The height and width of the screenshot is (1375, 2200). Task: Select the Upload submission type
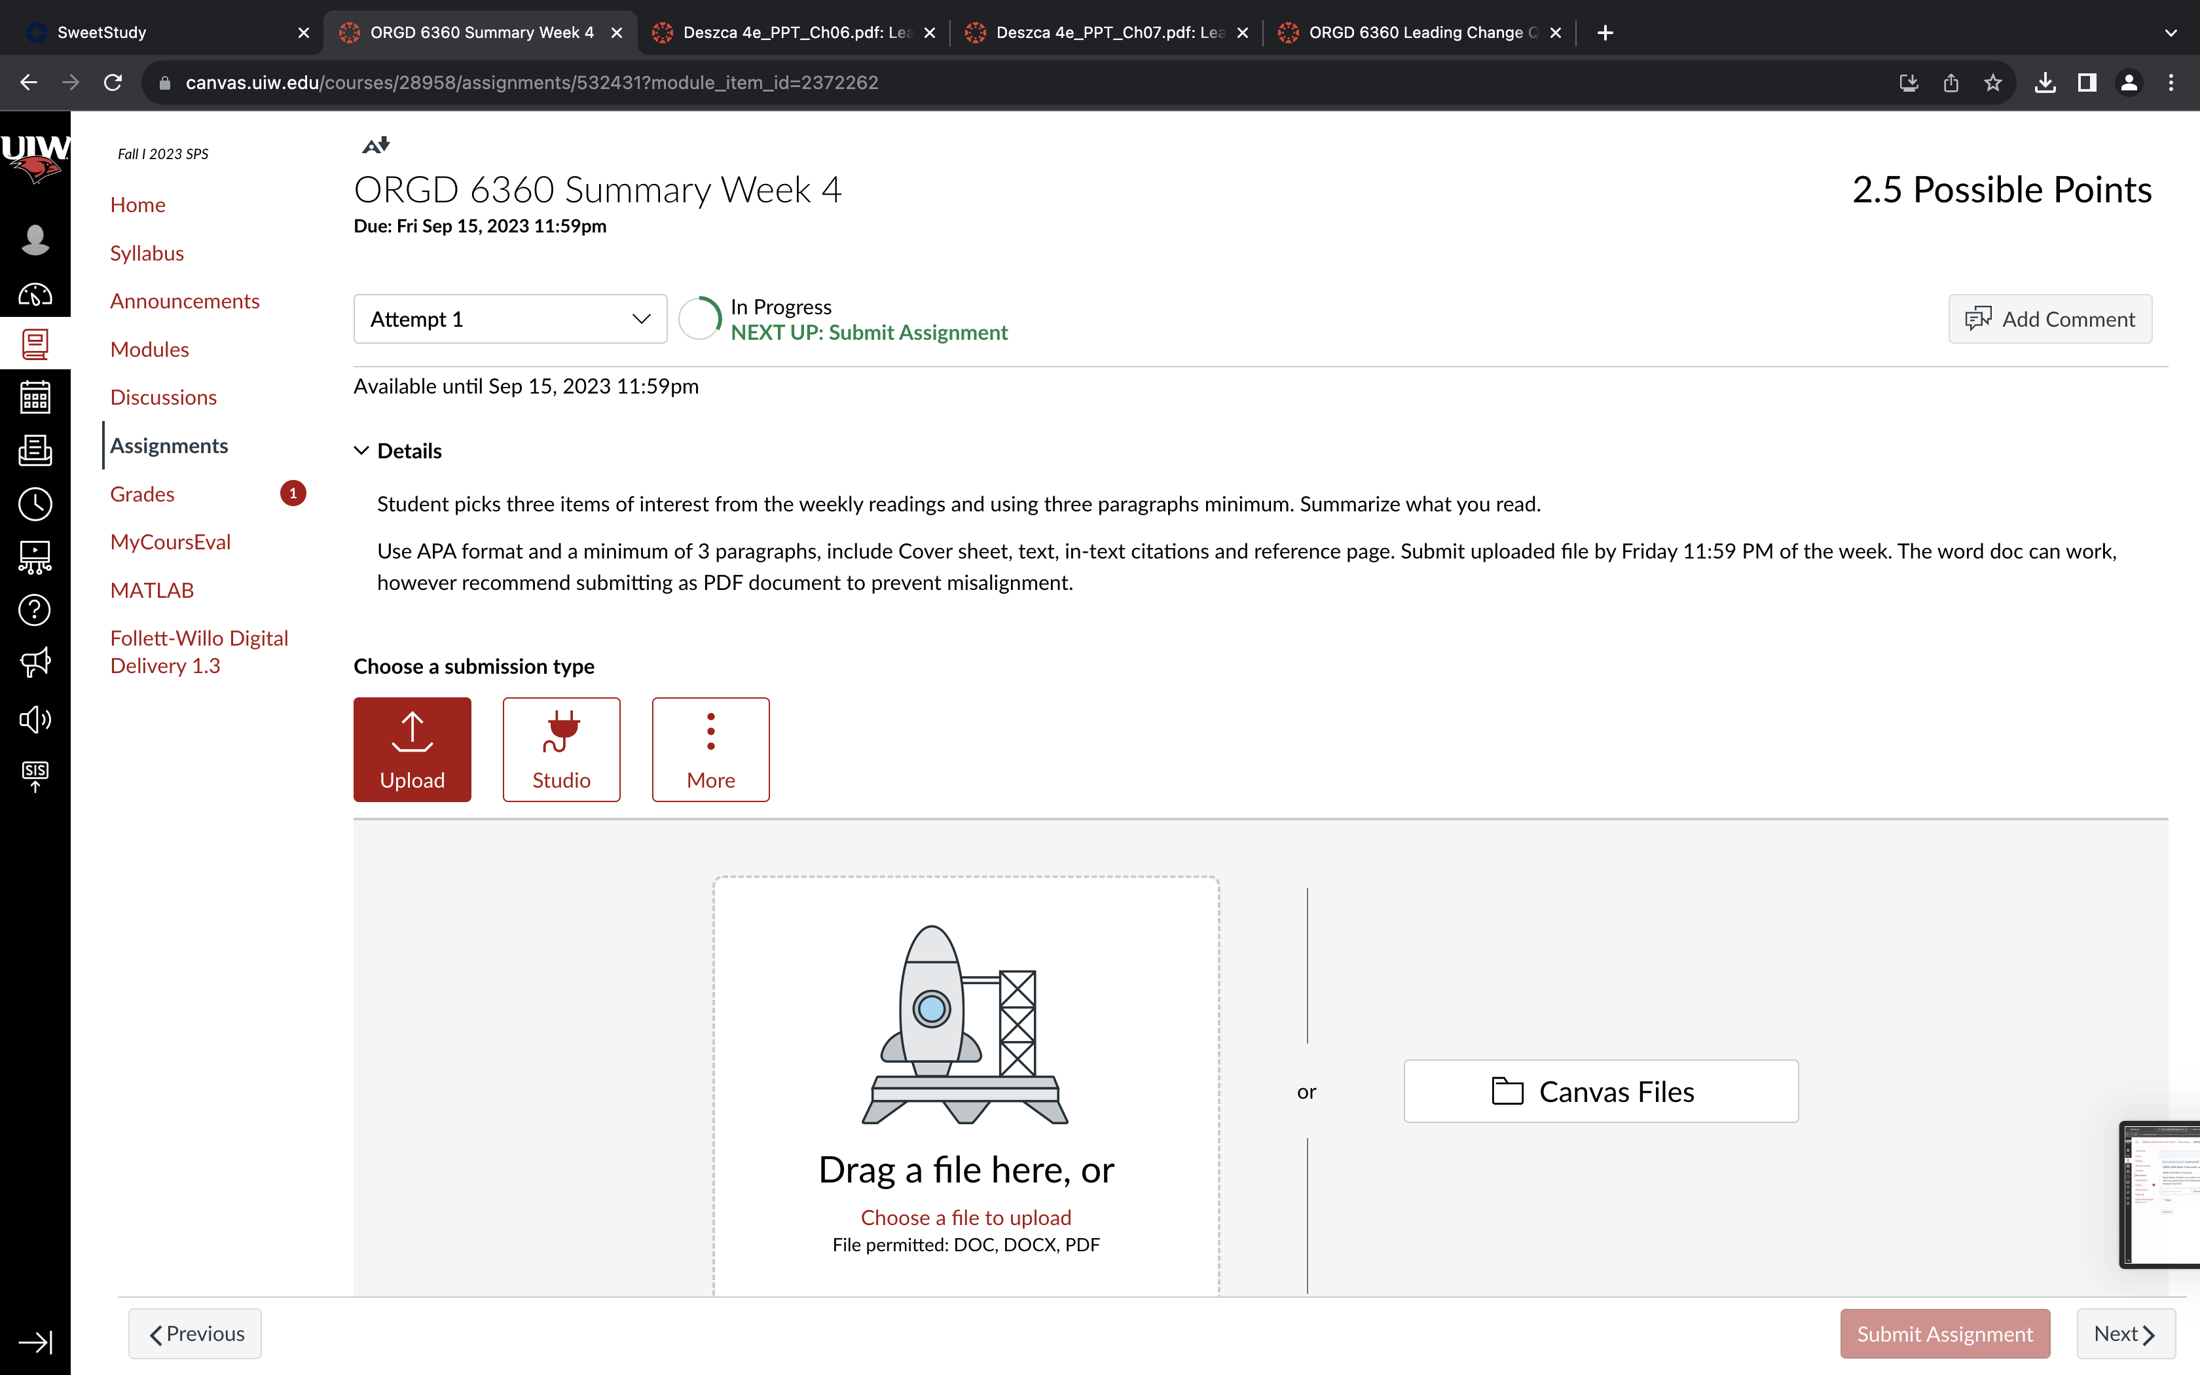pyautogui.click(x=412, y=749)
